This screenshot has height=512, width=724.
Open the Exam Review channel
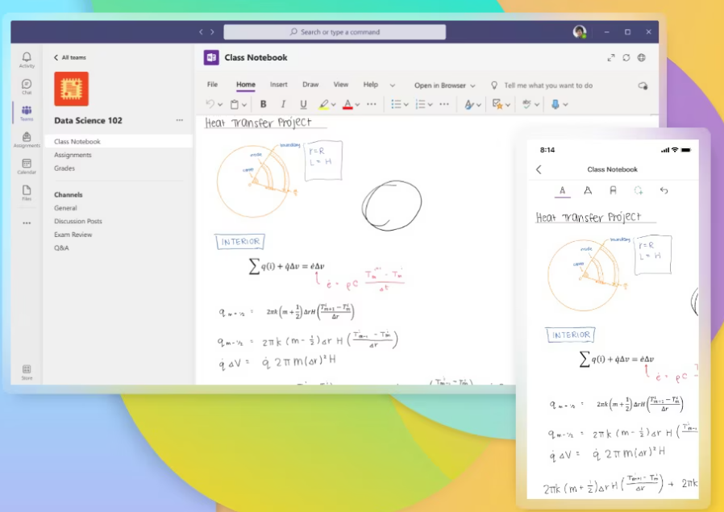pyautogui.click(x=73, y=235)
